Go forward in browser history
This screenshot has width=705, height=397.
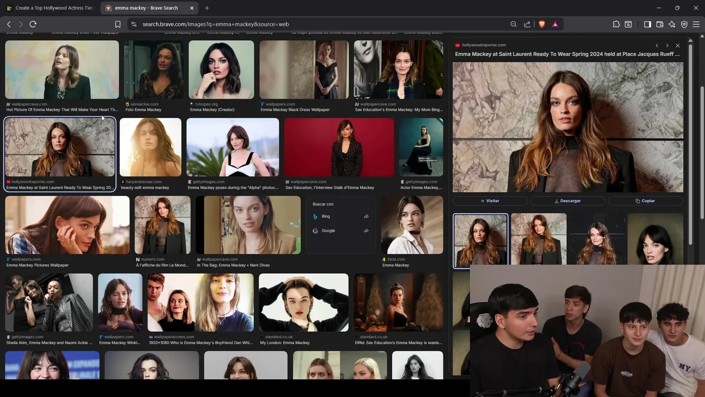(21, 24)
